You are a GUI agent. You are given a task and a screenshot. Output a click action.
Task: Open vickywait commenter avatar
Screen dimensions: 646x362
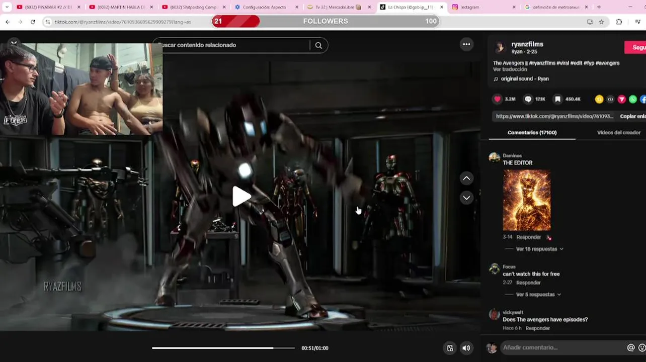[x=495, y=315]
